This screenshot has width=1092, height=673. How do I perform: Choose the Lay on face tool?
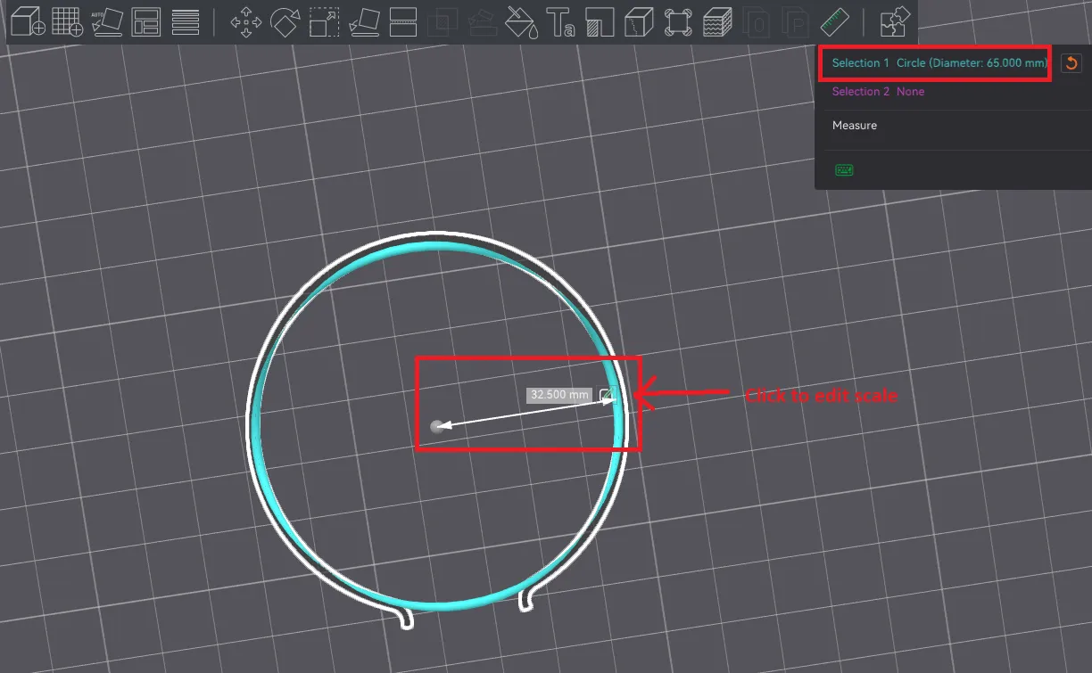(363, 21)
